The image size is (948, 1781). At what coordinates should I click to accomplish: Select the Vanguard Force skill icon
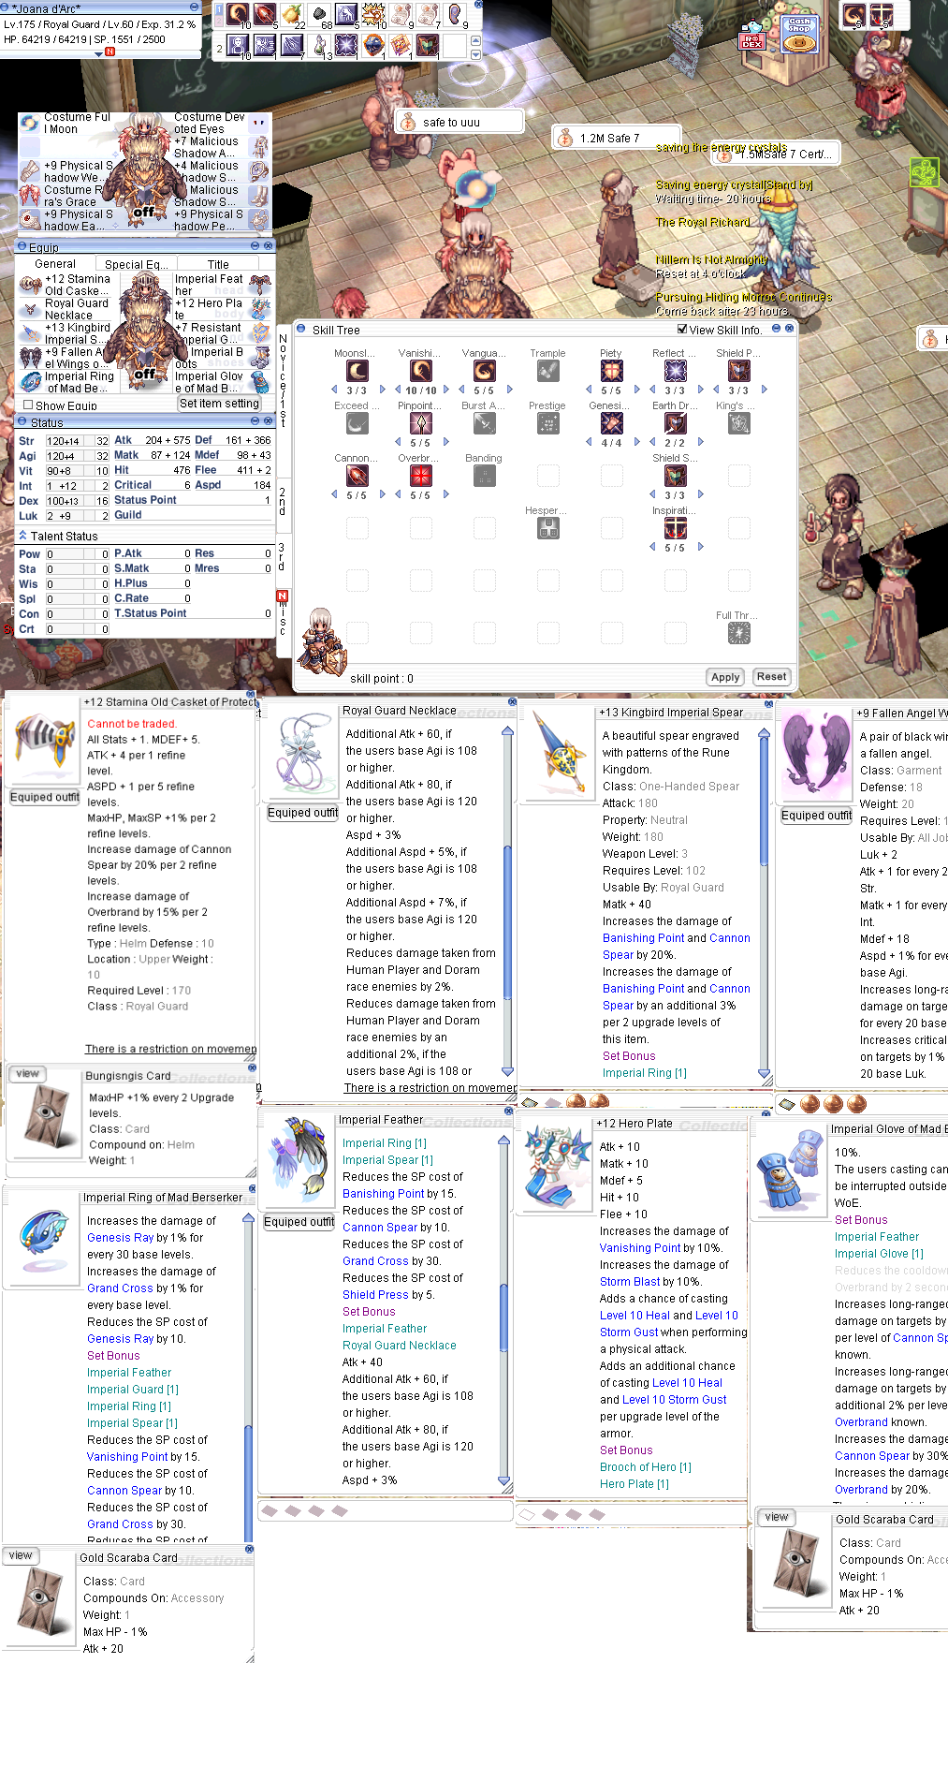pyautogui.click(x=484, y=371)
